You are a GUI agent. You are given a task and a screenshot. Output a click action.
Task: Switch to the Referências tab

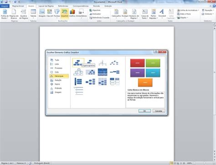[63, 6]
